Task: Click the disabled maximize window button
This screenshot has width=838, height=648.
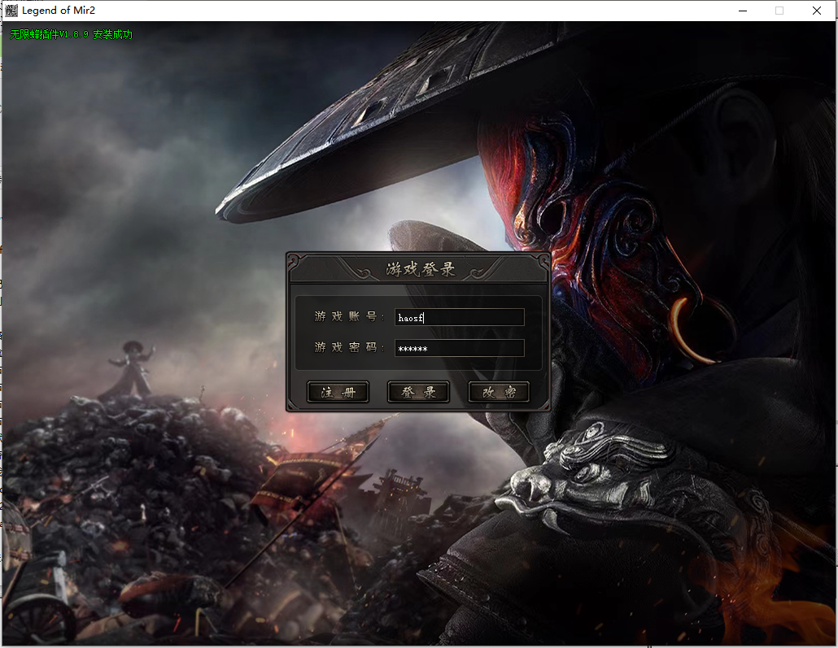Action: pos(779,11)
